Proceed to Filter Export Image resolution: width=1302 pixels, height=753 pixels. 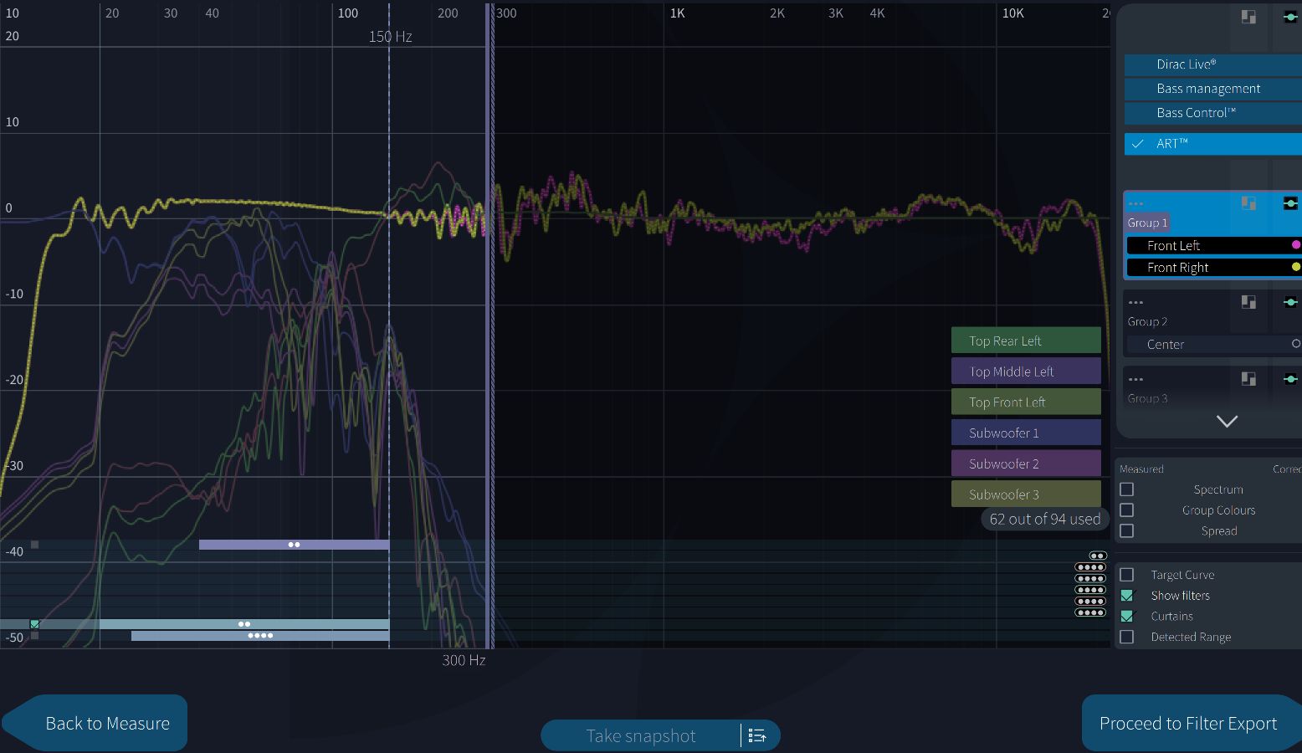point(1188,723)
